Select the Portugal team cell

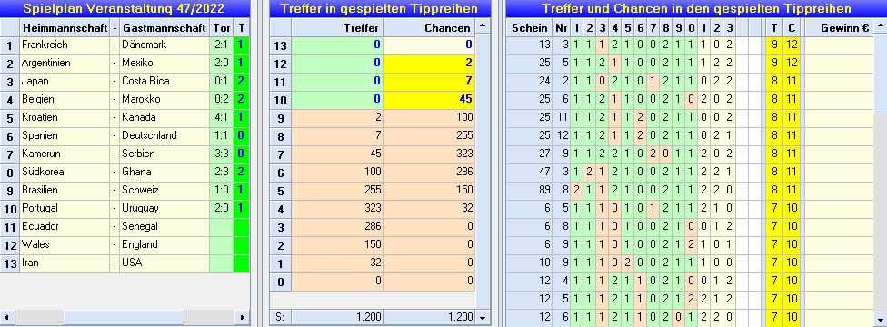tap(65, 208)
